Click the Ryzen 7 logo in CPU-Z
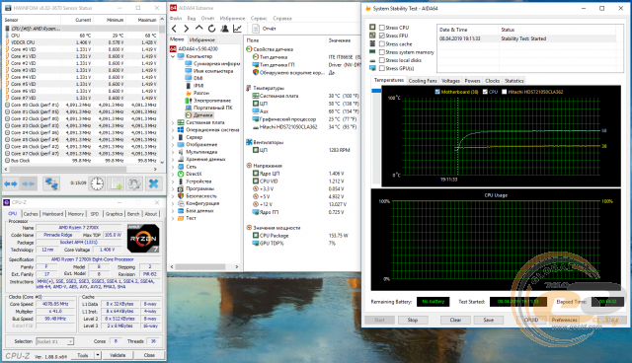This screenshot has width=632, height=363. pos(143,239)
